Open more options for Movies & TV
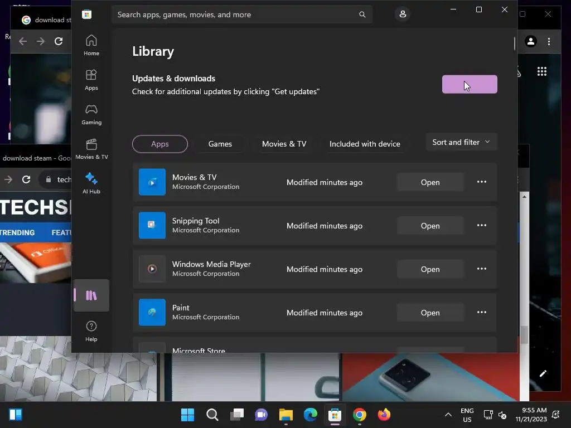The width and height of the screenshot is (571, 428). 481,182
